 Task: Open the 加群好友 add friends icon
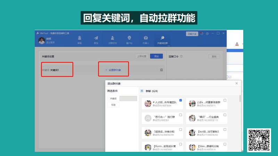point(113,39)
